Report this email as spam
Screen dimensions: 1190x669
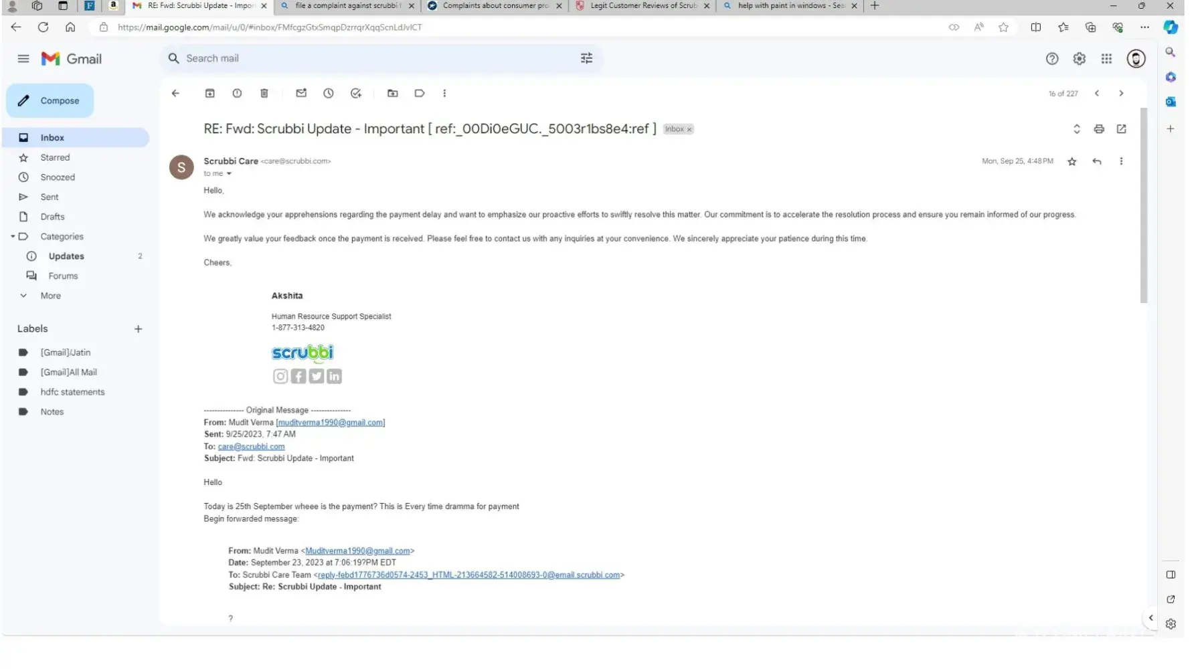pos(237,94)
